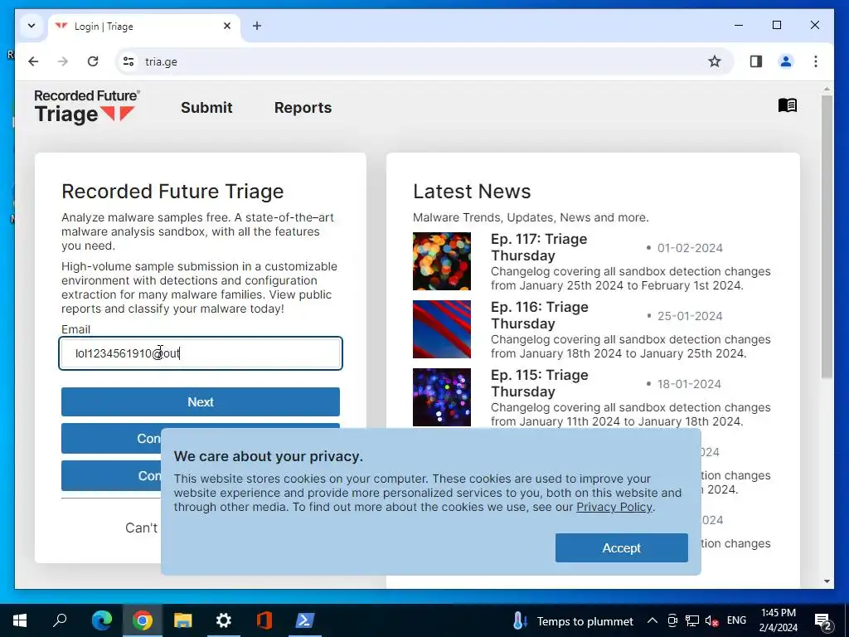Open Windows taskbar search
This screenshot has width=849, height=637.
click(60, 620)
